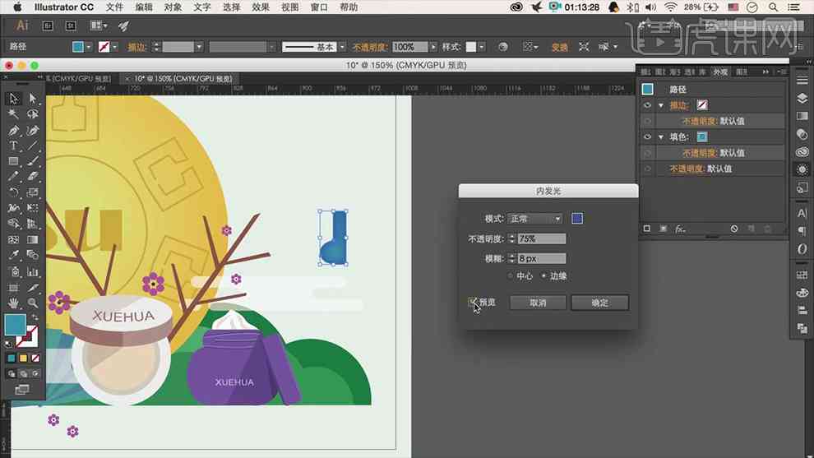The image size is (814, 458).
Task: Select the Scale tool
Action: point(33,192)
